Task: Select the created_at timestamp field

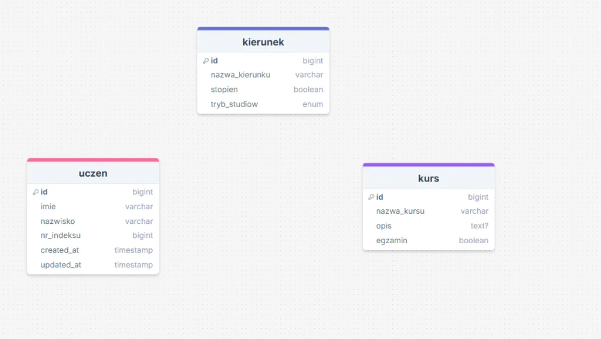Action: click(x=93, y=250)
